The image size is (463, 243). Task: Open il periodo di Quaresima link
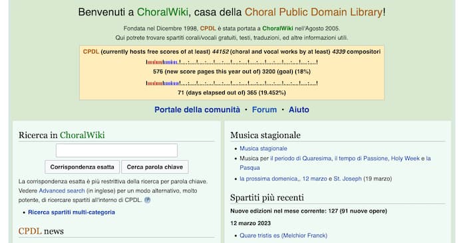click(301, 159)
